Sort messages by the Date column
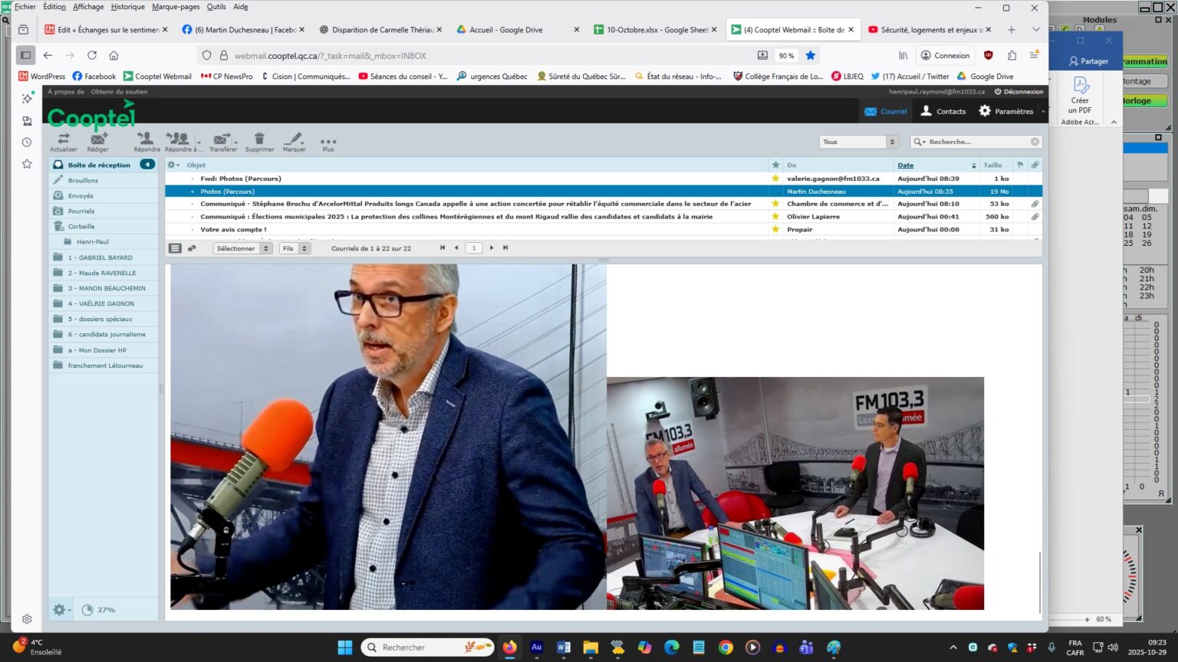 906,165
